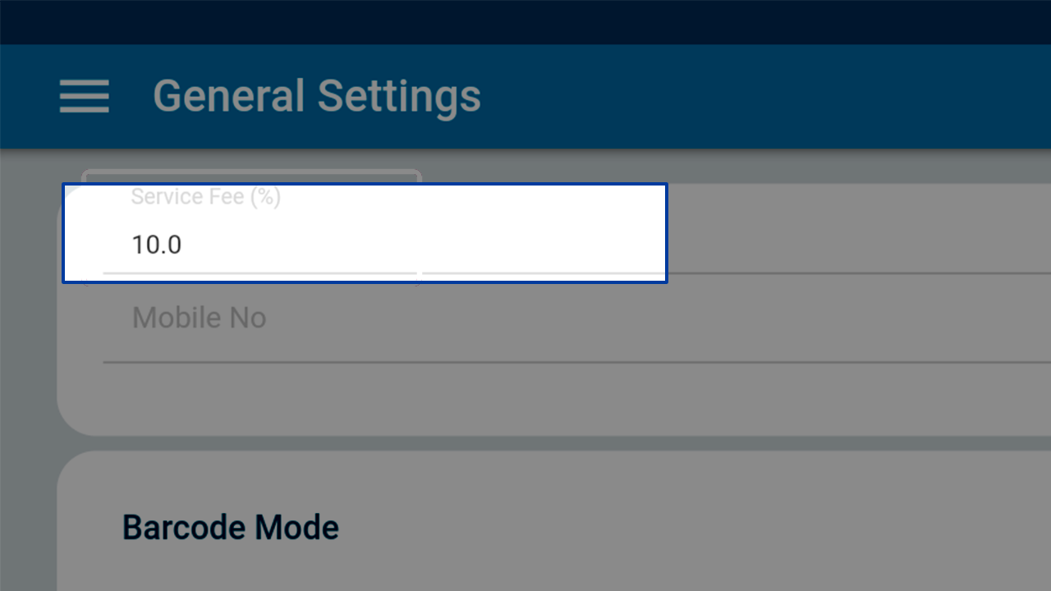Click the gray background left of the cards
The image size is (1051, 591).
[27, 369]
